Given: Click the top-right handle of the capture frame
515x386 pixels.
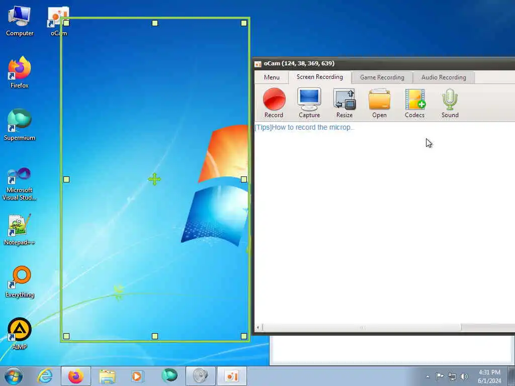Looking at the screenshot, I should click(x=244, y=23).
